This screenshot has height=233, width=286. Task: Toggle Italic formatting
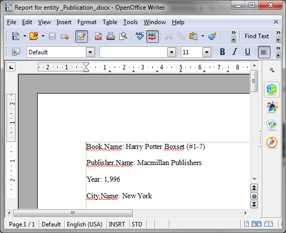[235, 52]
